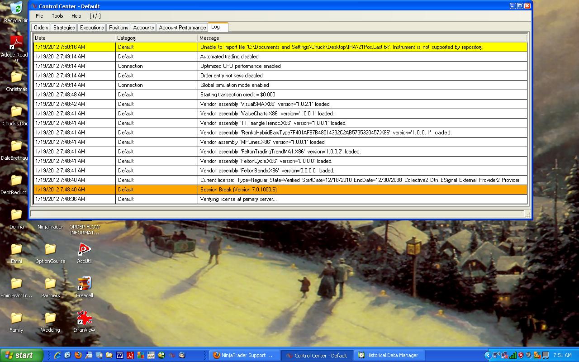The image size is (579, 362).
Task: Select the Partners folder on the desktop
Action: pyautogui.click(x=50, y=287)
